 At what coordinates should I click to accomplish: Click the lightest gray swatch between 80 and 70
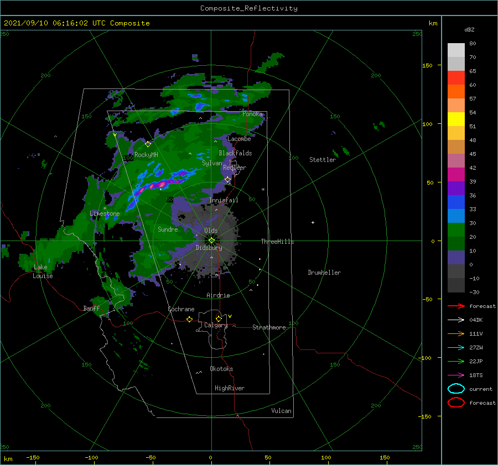click(x=456, y=50)
